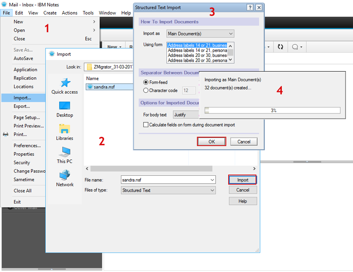Open Network location icon
The image size is (353, 272).
coord(64,178)
